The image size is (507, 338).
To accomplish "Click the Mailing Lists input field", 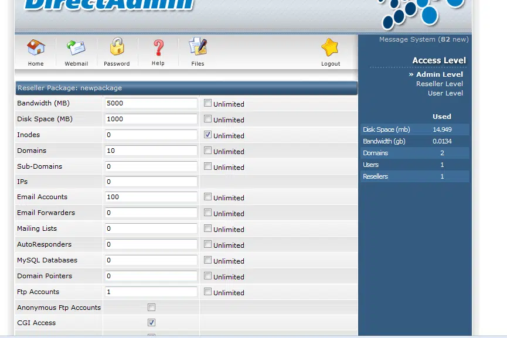I will click(x=151, y=228).
